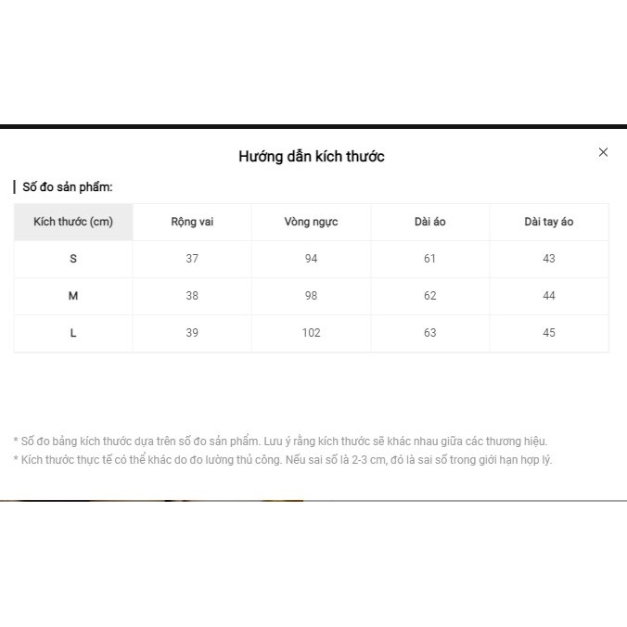
Task: Select the 'Số đo sản phẩm' heading
Action: 67,186
